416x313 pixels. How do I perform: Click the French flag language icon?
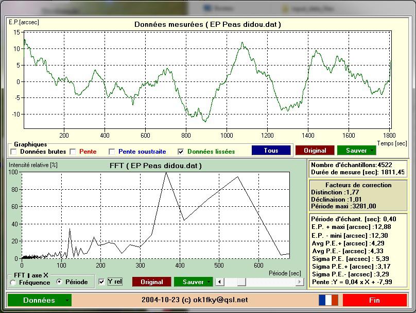point(328,300)
